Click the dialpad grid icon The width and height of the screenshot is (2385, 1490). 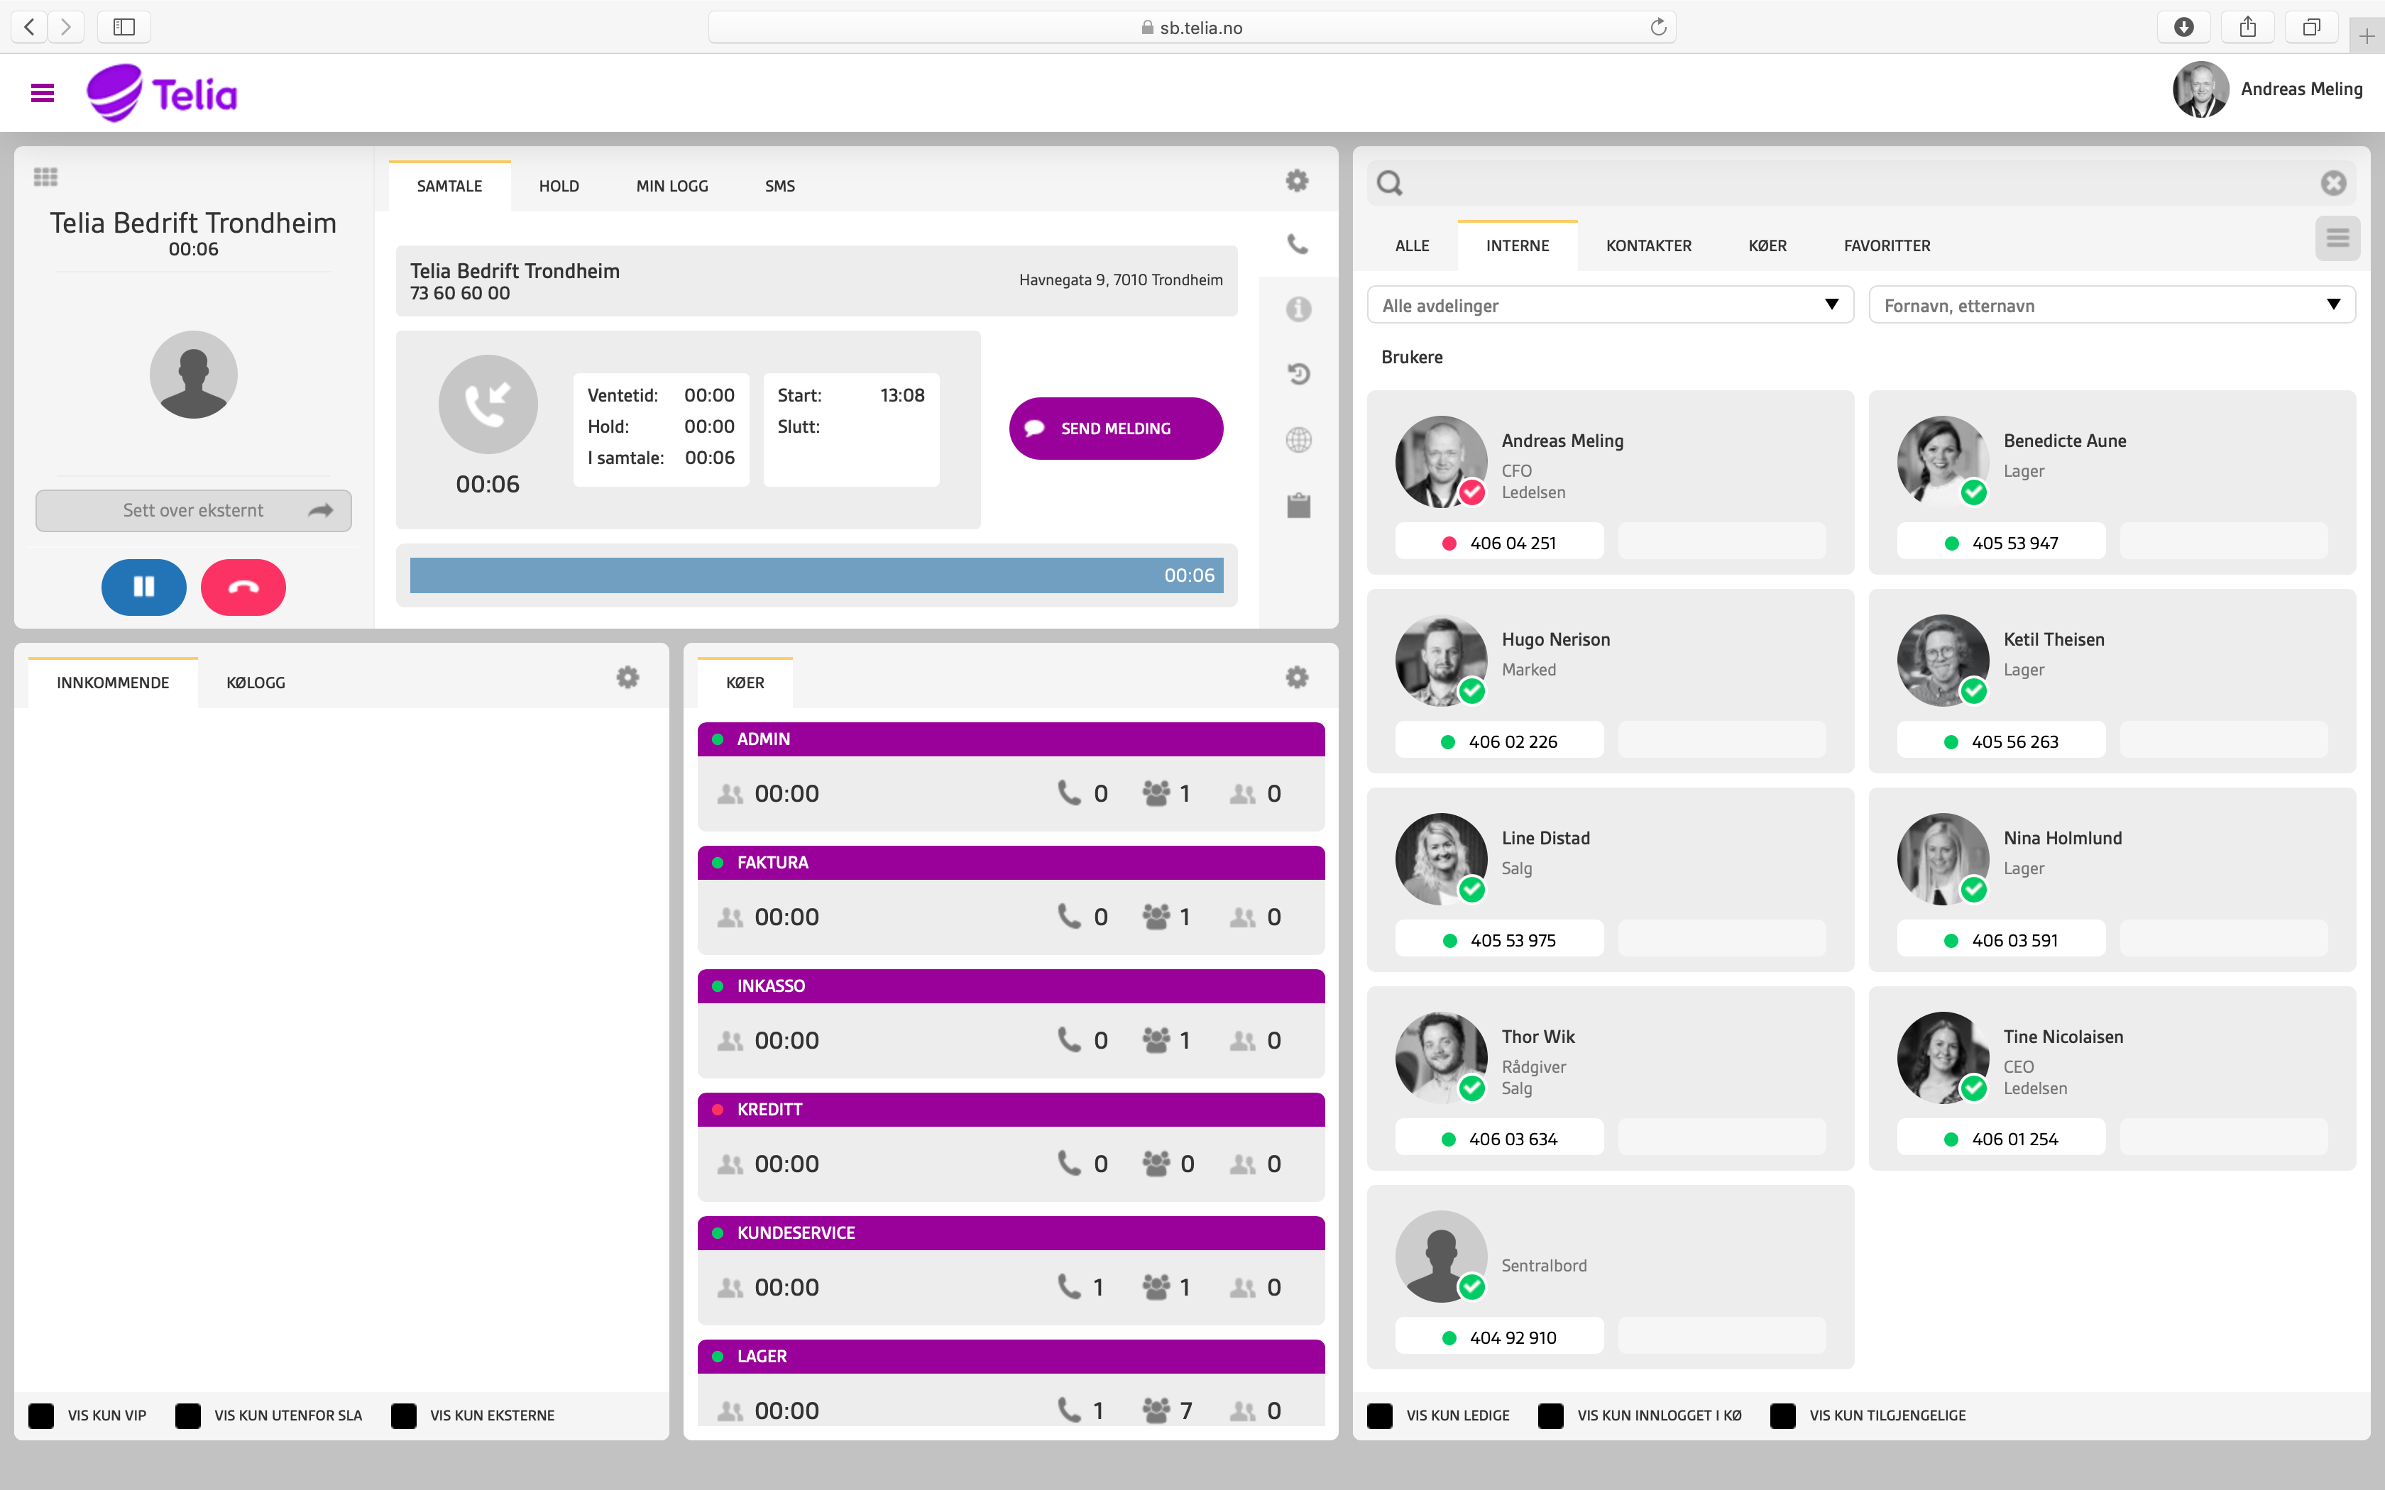pyautogui.click(x=45, y=177)
